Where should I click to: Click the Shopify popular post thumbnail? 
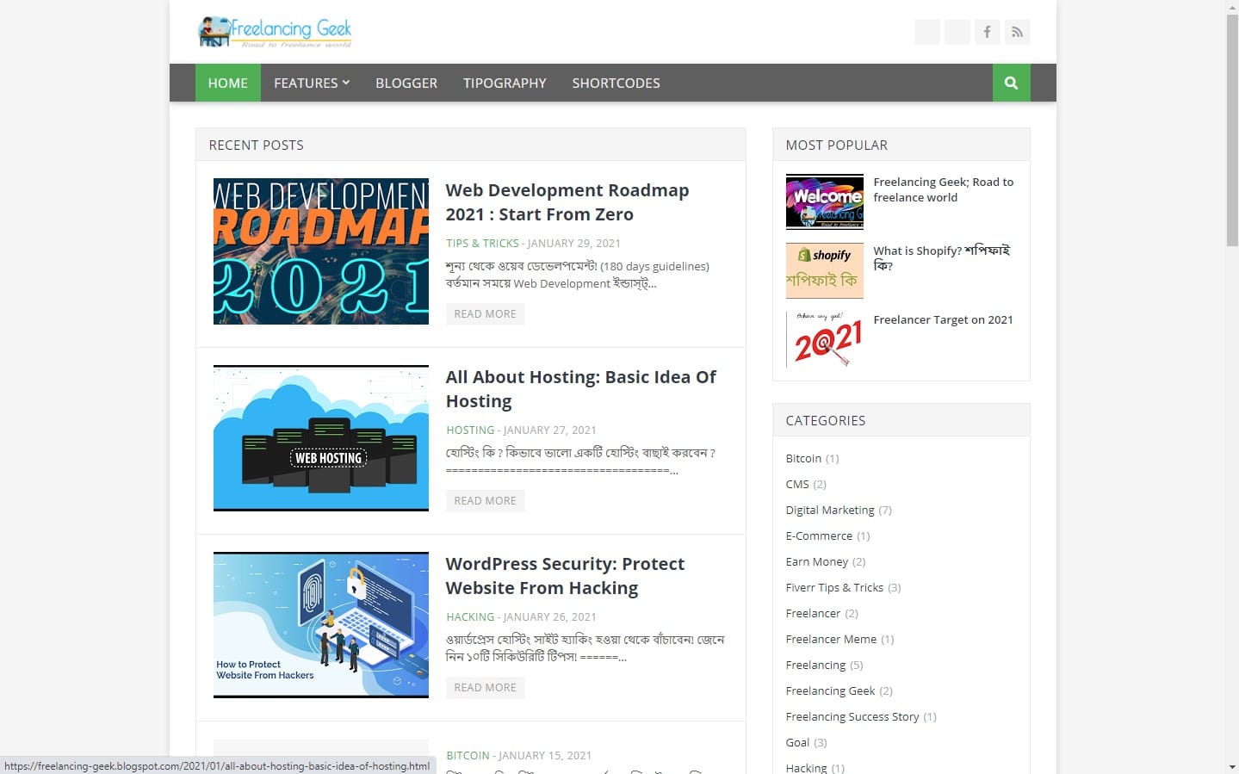(825, 270)
